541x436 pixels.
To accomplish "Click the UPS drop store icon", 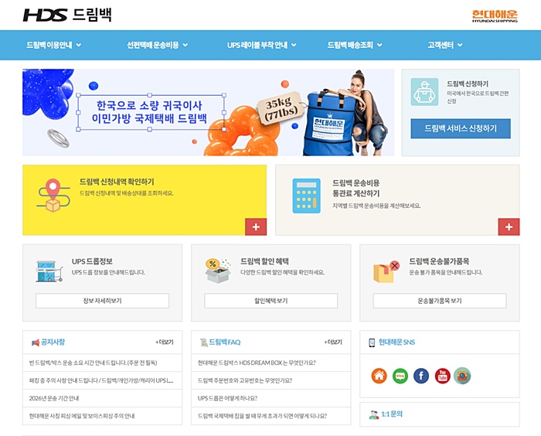I will tap(49, 271).
